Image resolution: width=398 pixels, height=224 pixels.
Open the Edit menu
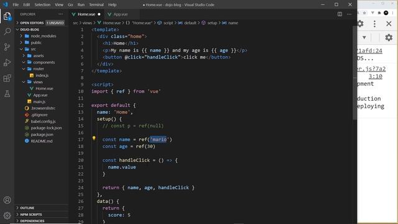point(26,4)
